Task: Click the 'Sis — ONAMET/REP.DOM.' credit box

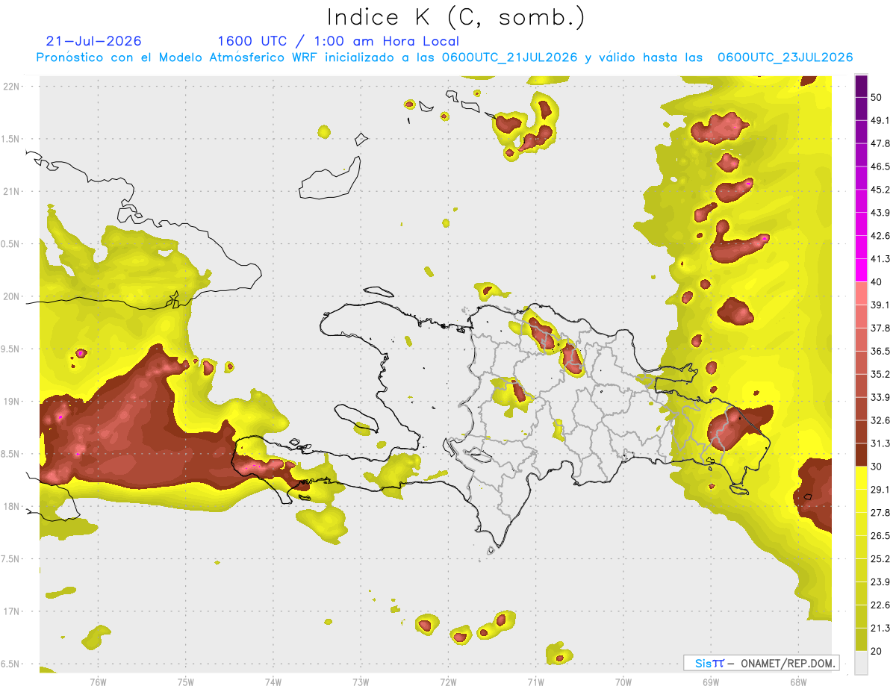Action: 762,663
